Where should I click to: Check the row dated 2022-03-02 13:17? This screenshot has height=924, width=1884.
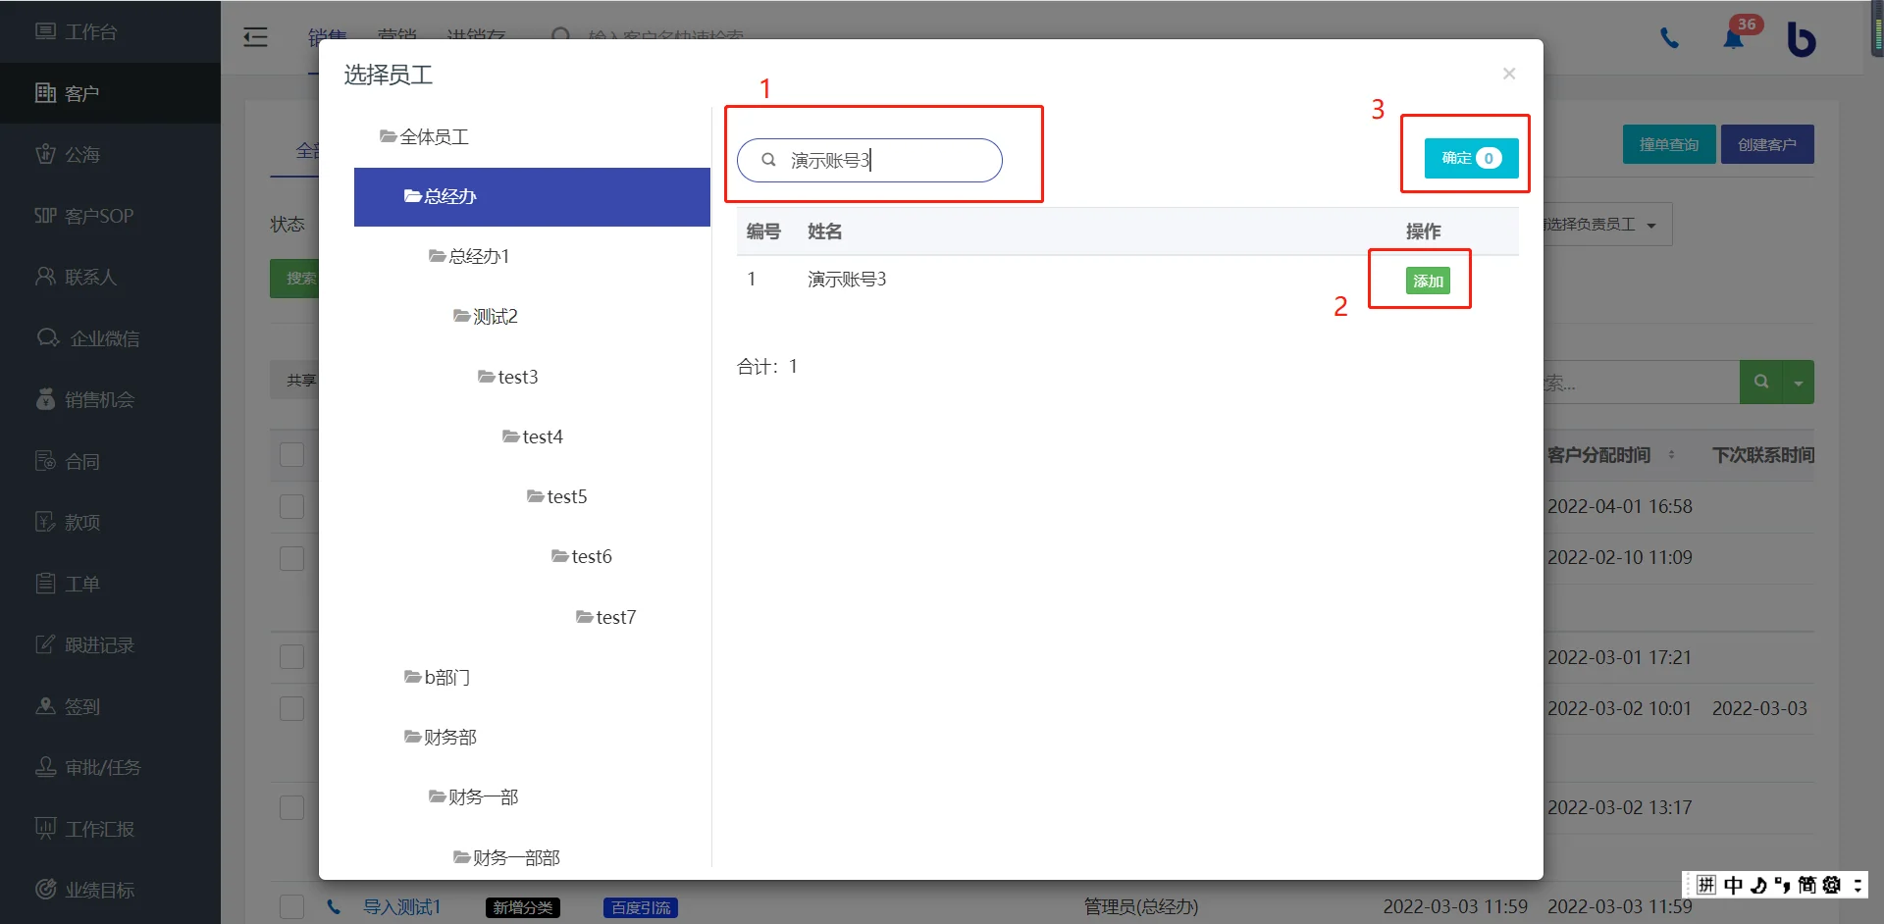291,808
